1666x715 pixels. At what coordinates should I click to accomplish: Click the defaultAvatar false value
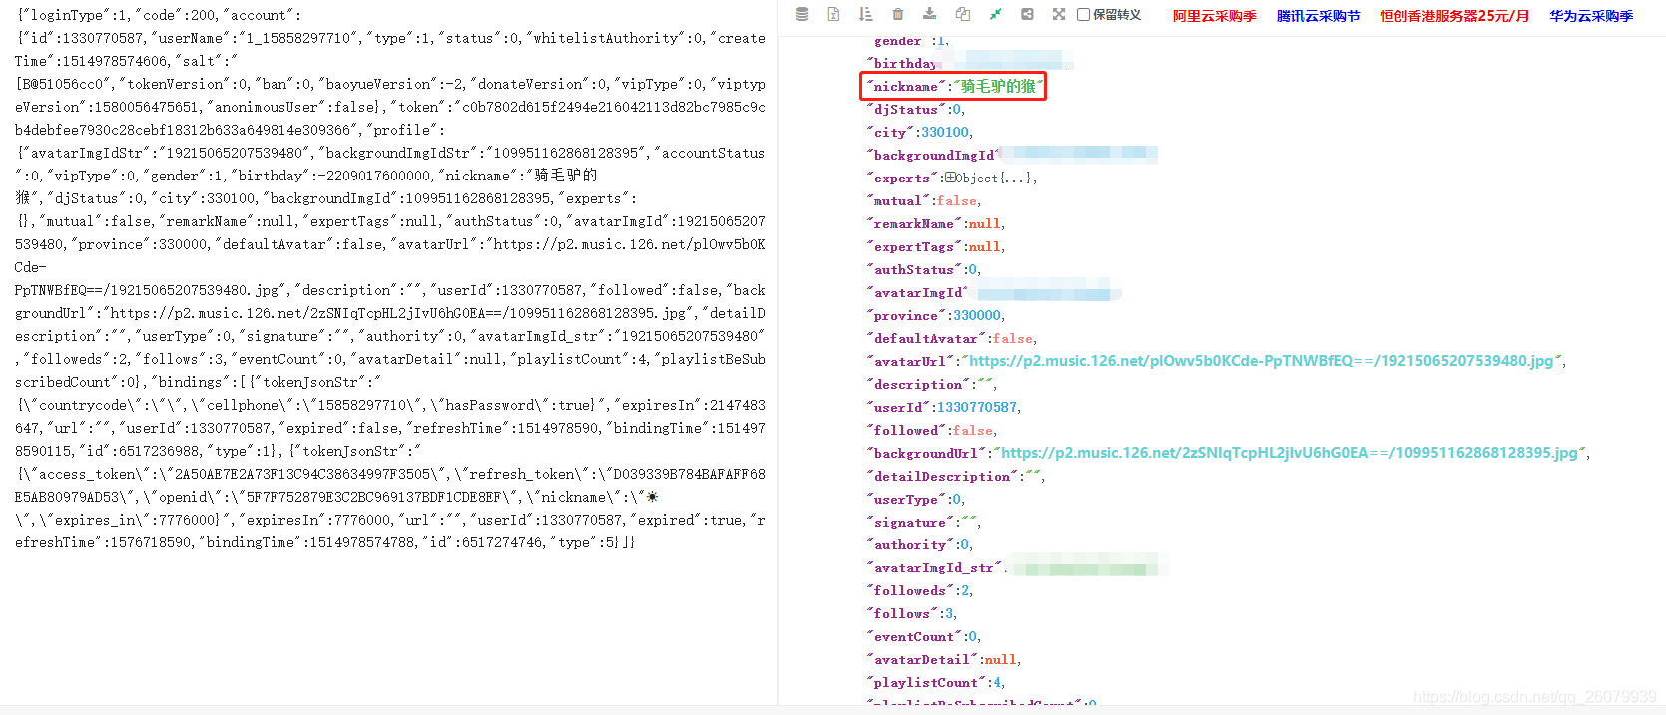1012,338
